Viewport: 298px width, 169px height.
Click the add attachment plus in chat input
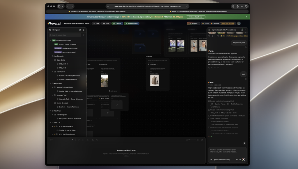coord(211,159)
